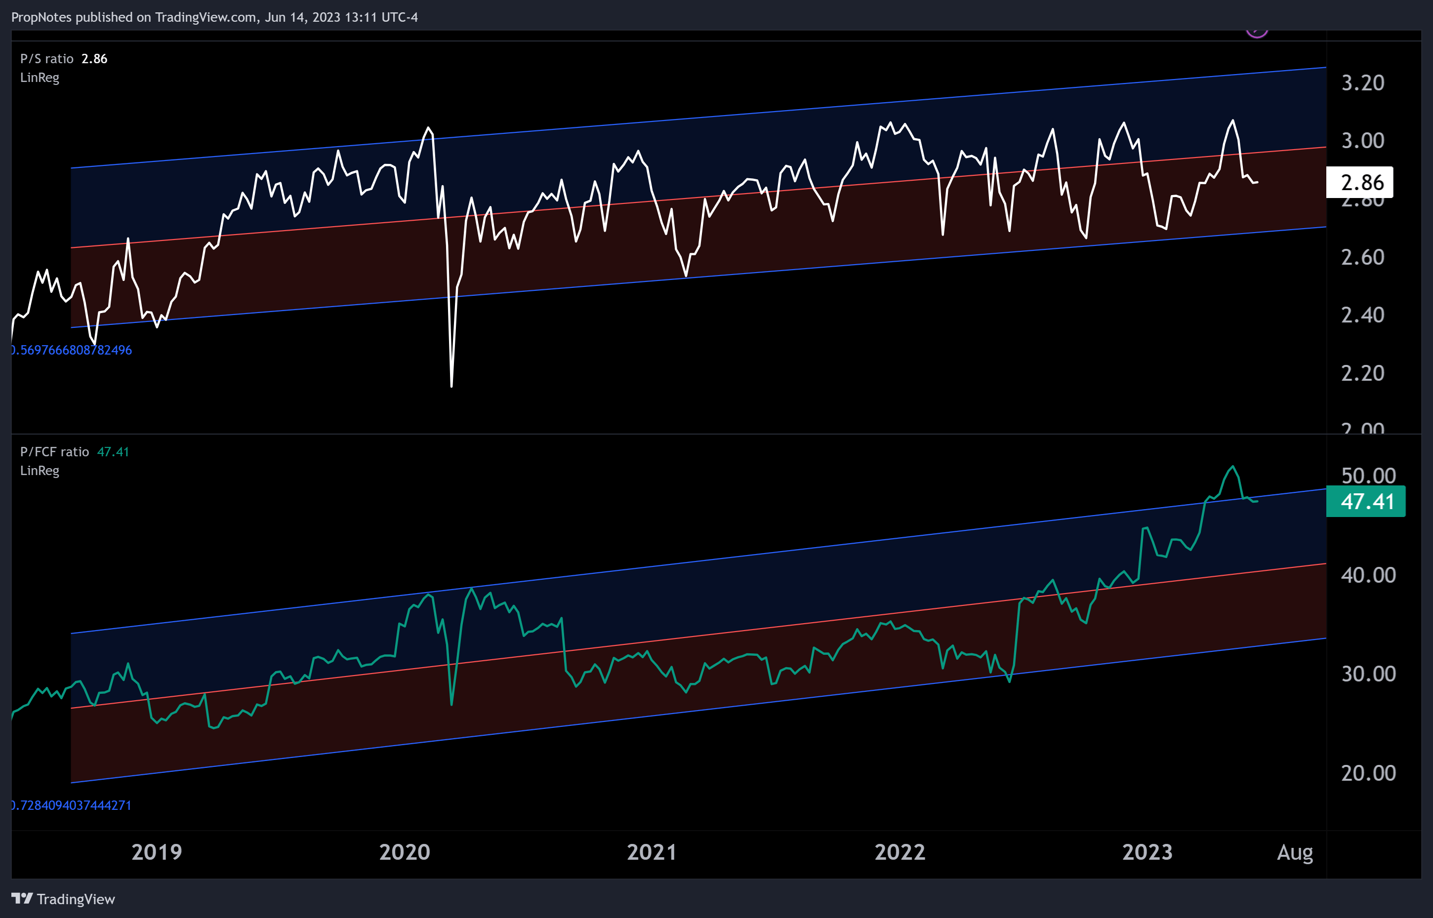Image resolution: width=1433 pixels, height=918 pixels.
Task: Click the 30.00 scale value
Action: 1369,674
